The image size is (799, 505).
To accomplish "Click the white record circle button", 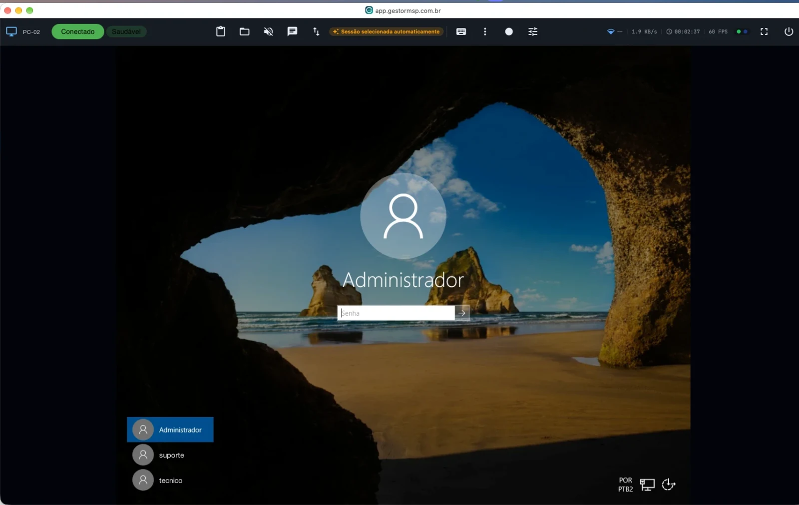I will pyautogui.click(x=509, y=31).
